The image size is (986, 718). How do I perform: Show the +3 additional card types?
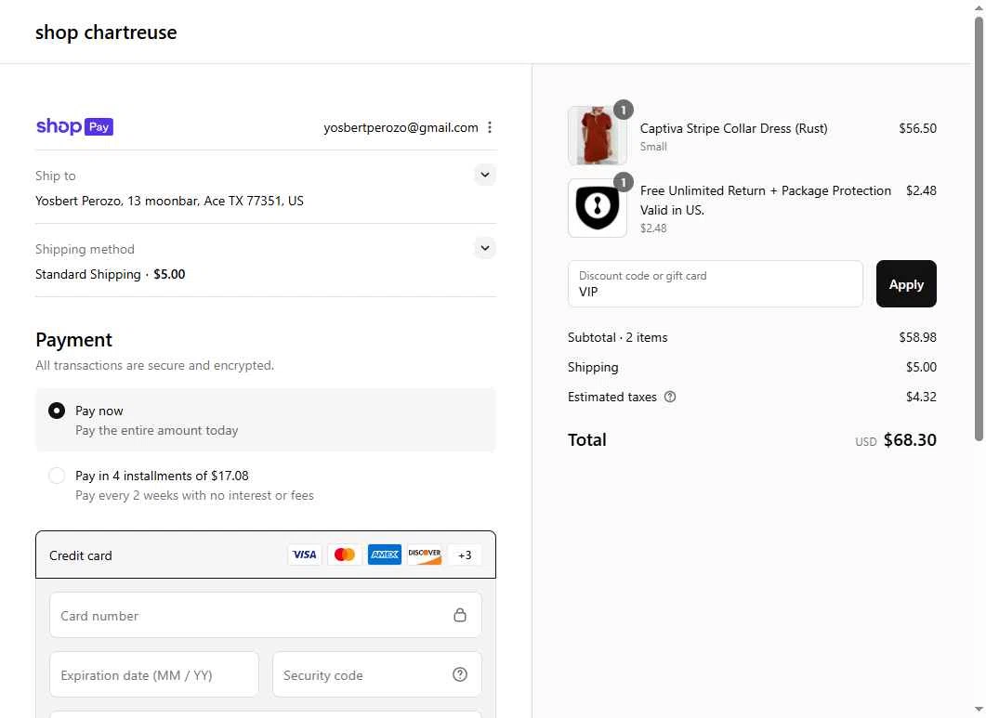point(465,555)
